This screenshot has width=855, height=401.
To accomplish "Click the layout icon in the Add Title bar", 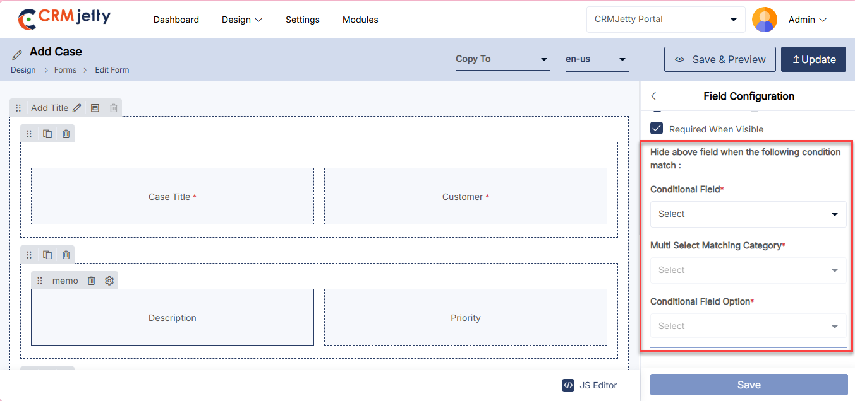I will pyautogui.click(x=95, y=108).
